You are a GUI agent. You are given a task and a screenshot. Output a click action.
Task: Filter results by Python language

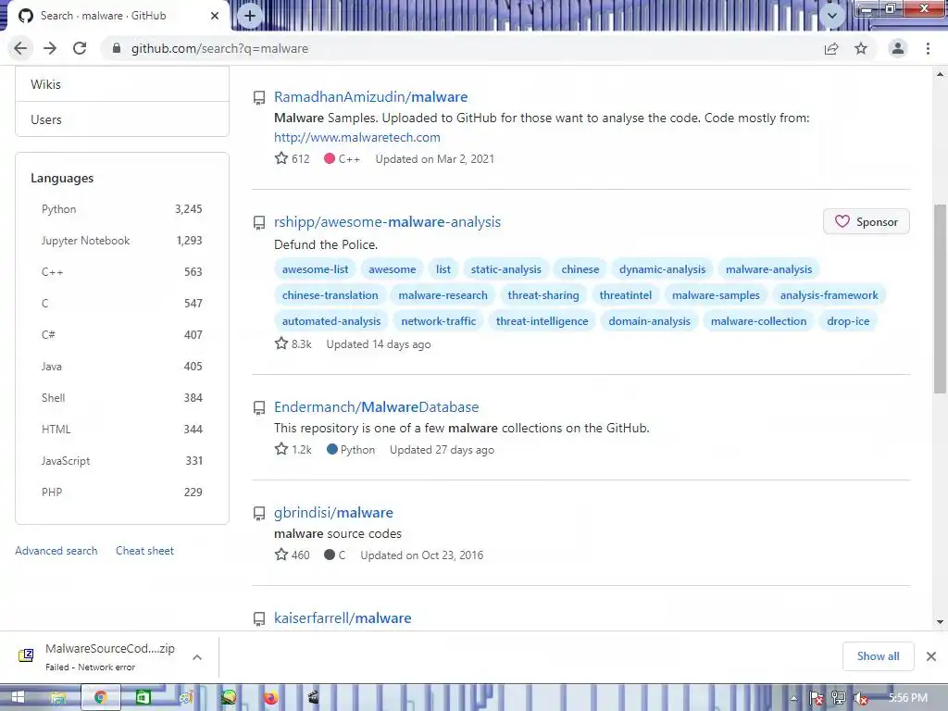click(122, 209)
